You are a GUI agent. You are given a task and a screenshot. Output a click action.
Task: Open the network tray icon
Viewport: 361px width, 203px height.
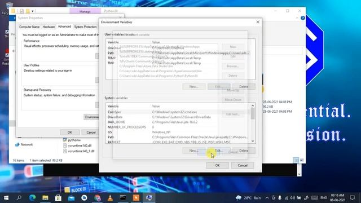[286, 198]
